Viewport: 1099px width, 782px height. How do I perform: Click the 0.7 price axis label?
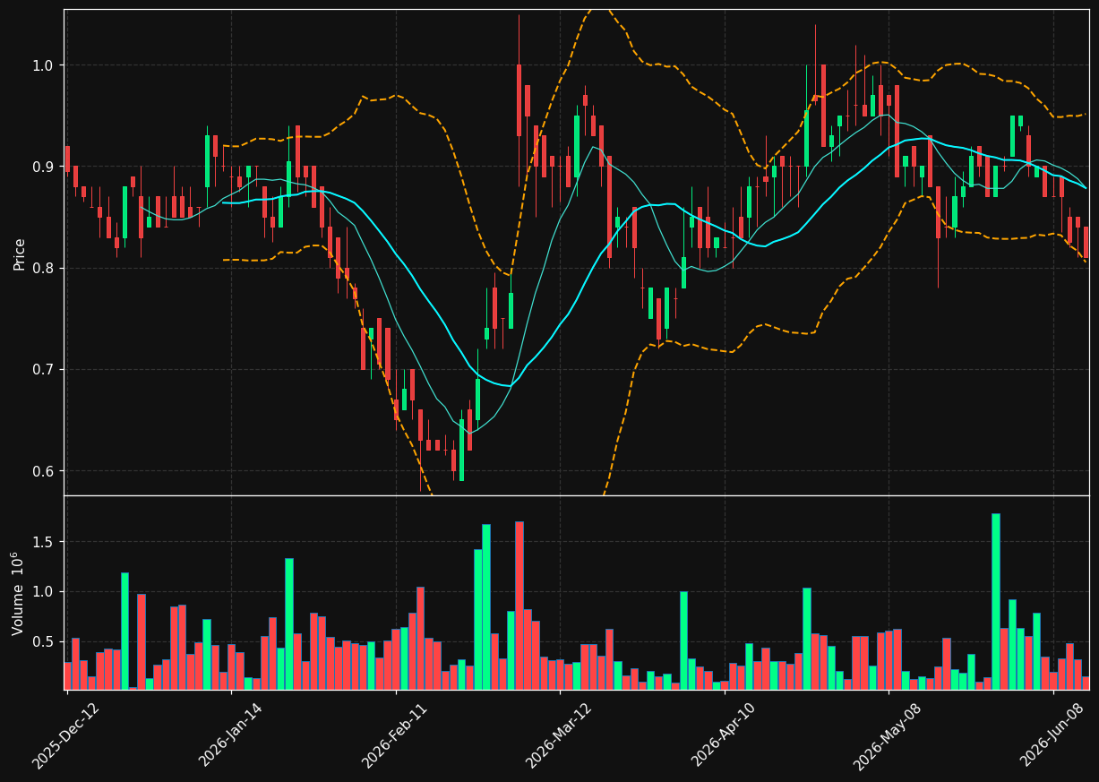click(45, 369)
